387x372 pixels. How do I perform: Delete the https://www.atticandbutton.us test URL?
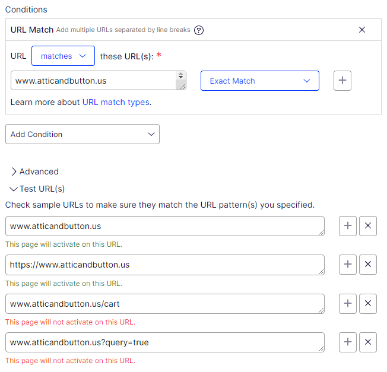pyautogui.click(x=368, y=265)
